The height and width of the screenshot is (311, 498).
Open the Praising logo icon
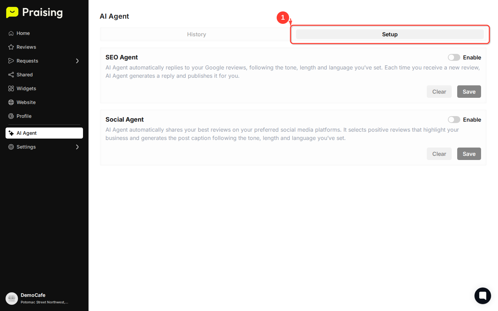point(12,12)
